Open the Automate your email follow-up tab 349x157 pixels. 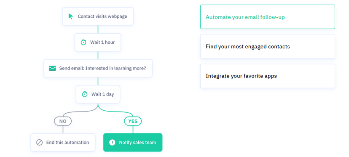[x=268, y=17]
